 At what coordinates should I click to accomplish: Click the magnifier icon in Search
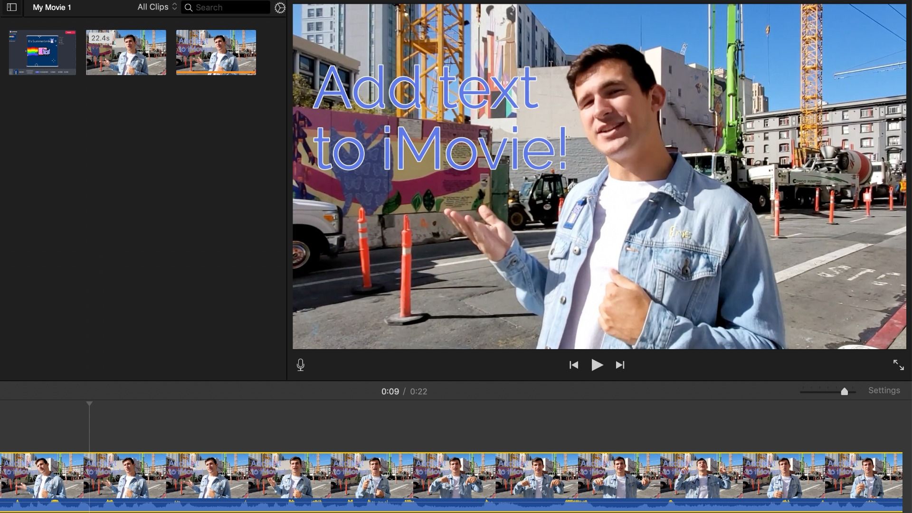189,8
